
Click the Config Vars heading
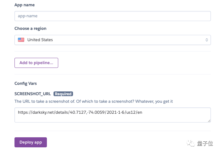click(25, 84)
